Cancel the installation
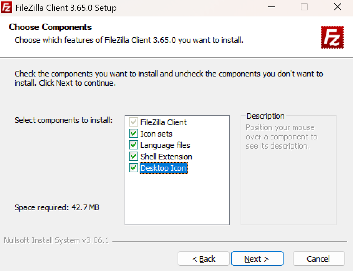Screen dimensions: 353x271 (x=318, y=259)
